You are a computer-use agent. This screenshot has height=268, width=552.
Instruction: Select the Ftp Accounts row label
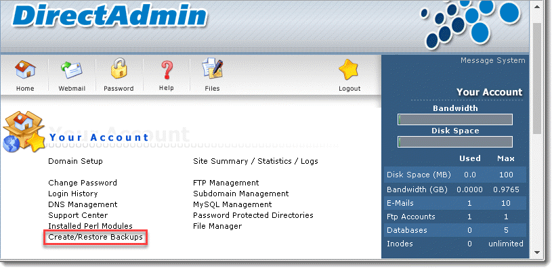[411, 217]
